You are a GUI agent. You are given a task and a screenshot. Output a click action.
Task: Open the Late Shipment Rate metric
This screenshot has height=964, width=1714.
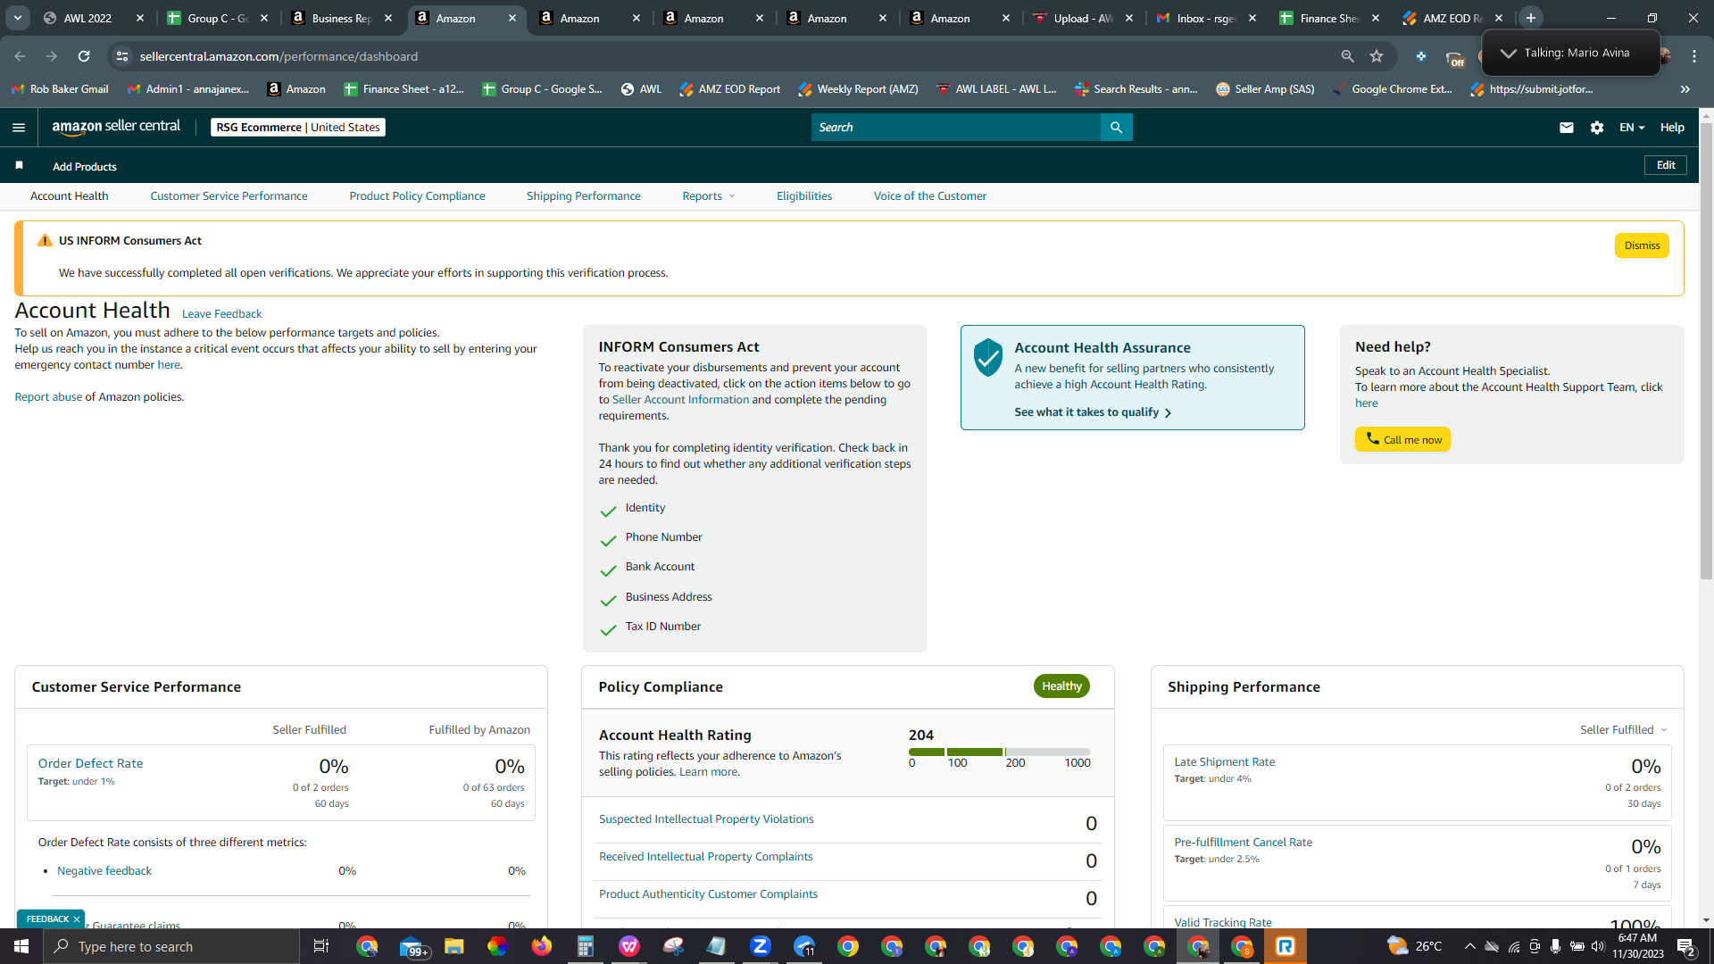coord(1224,762)
